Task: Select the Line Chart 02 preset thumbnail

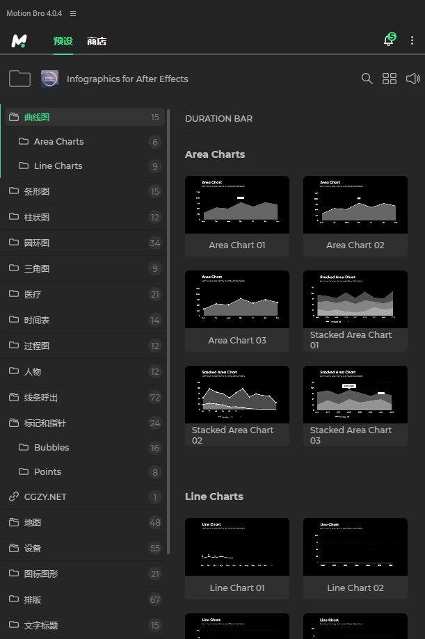Action: pyautogui.click(x=355, y=547)
